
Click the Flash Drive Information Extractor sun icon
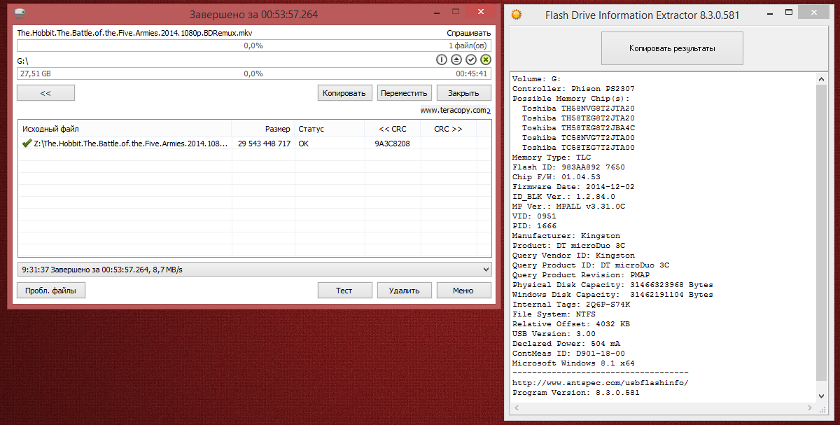point(516,13)
